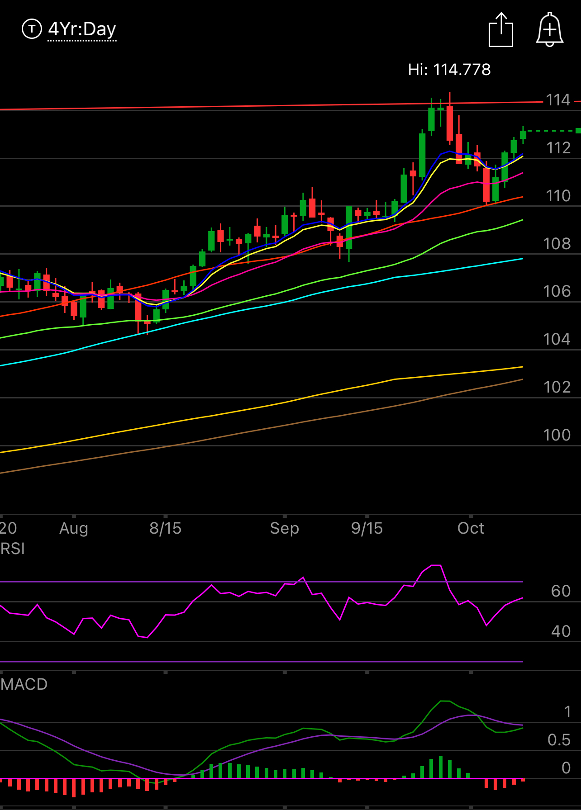Tap the green current price marker
This screenshot has height=810, width=581.
[x=578, y=131]
